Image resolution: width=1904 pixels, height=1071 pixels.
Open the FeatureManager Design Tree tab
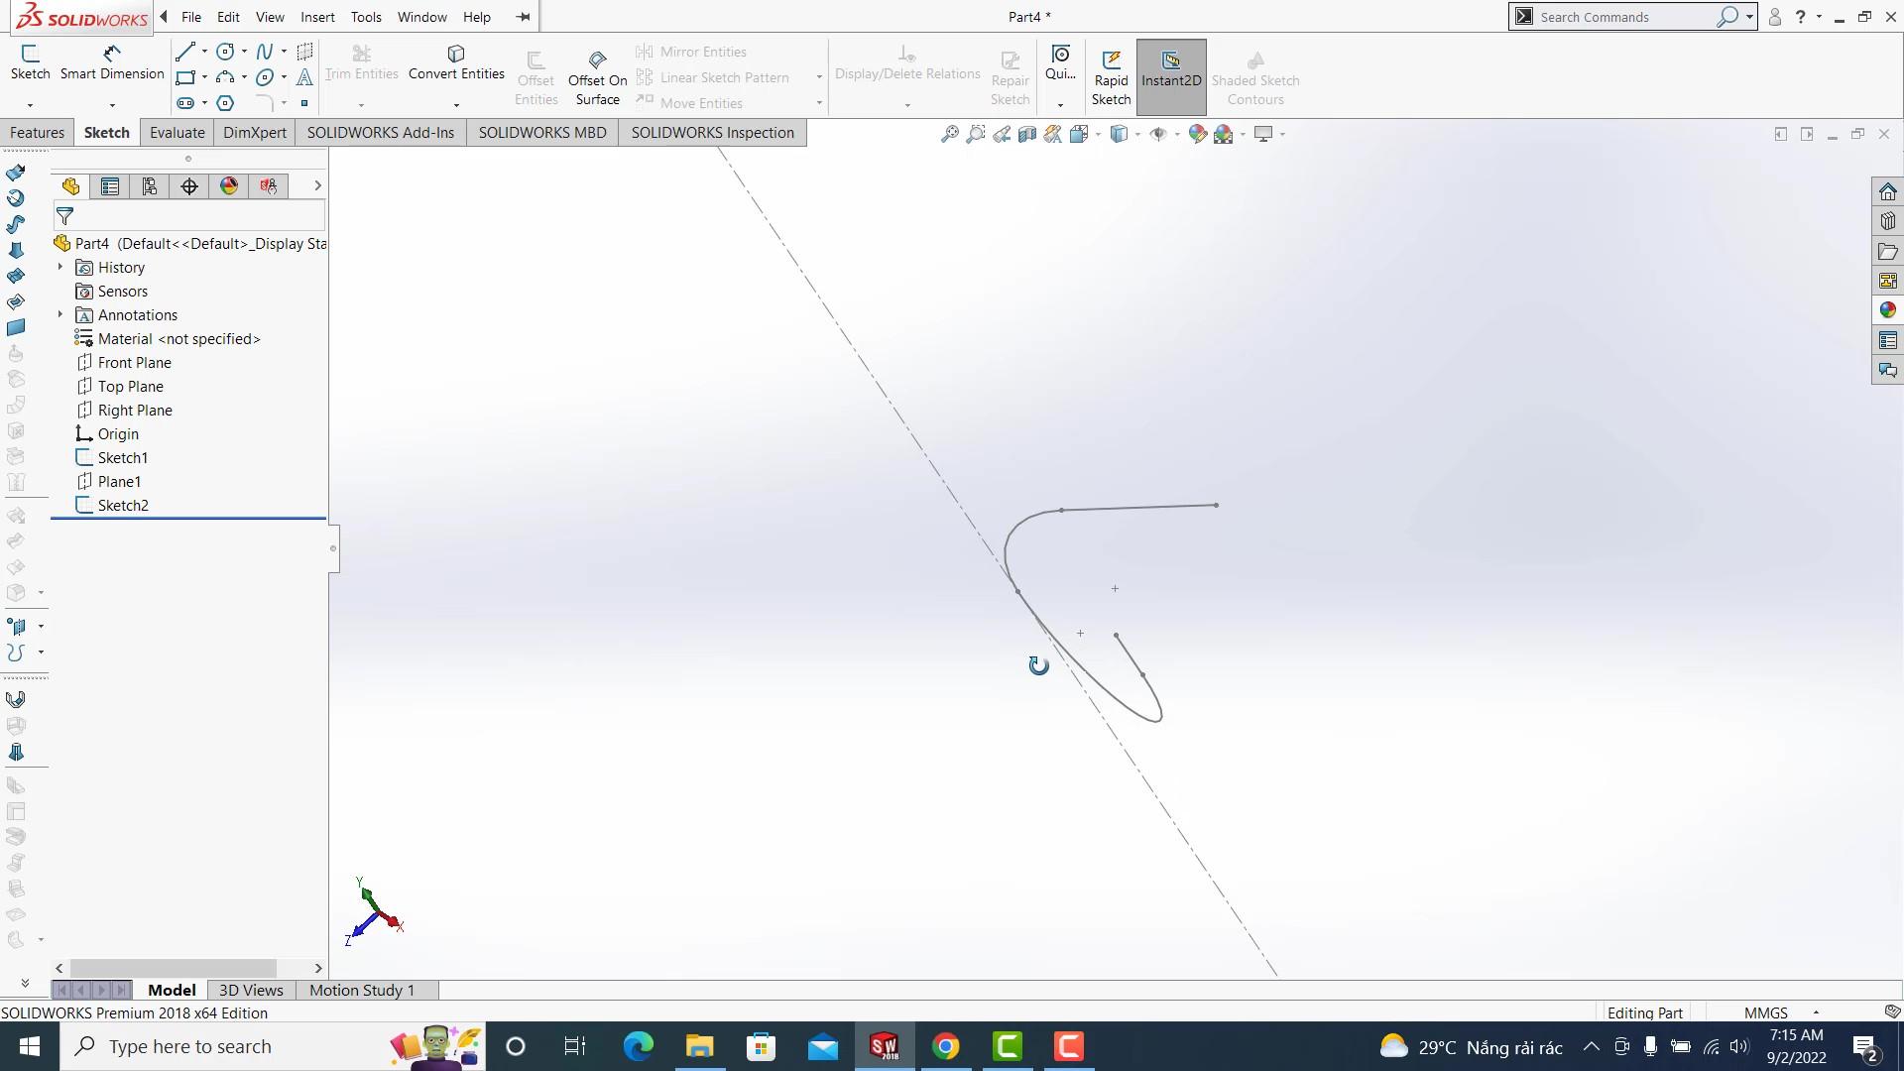coord(70,186)
